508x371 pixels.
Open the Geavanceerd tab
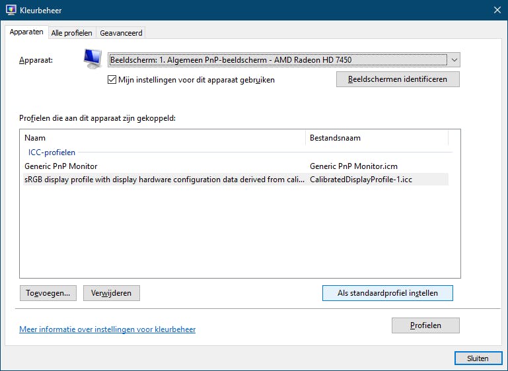121,33
